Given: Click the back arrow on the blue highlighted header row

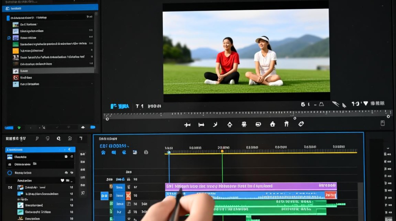Looking at the screenshot, I should [69, 150].
